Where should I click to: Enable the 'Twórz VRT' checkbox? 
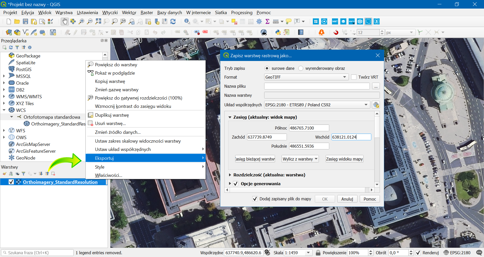(354, 77)
